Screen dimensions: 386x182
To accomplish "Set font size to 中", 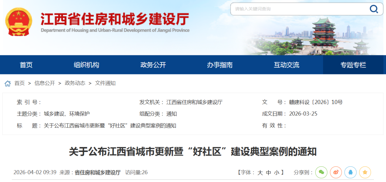I will tap(268, 173).
